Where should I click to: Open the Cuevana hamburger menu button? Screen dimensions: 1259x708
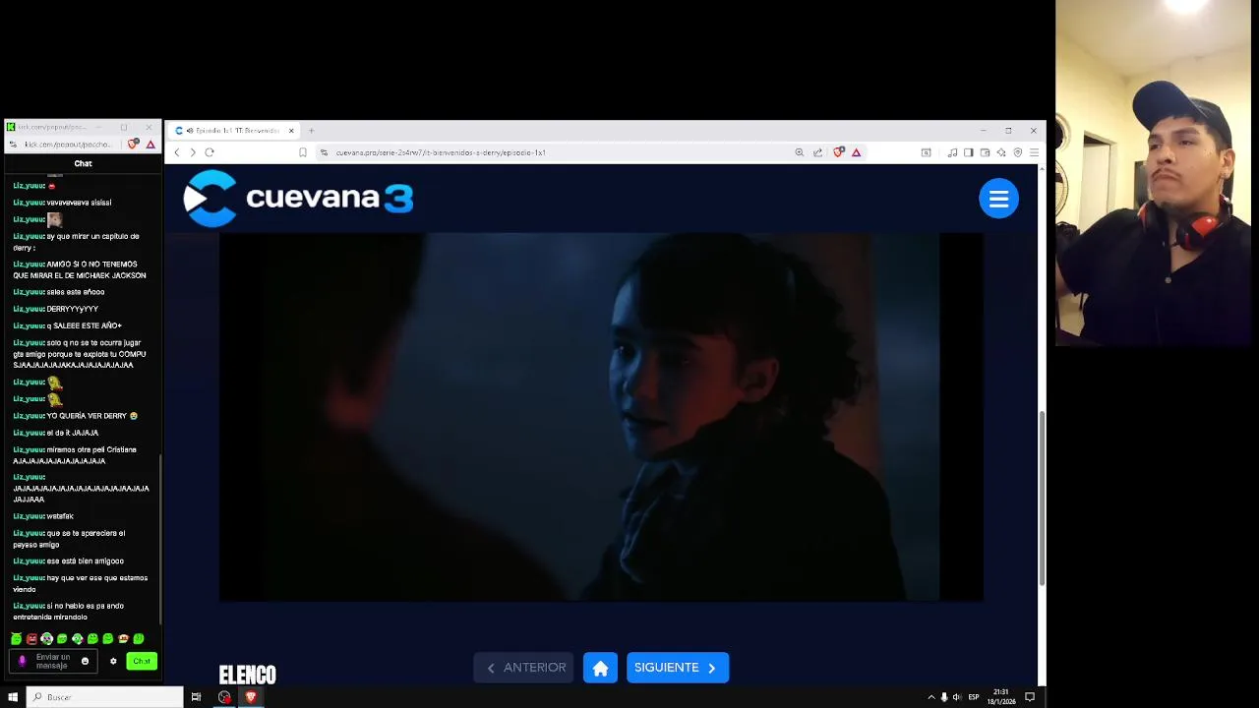998,199
